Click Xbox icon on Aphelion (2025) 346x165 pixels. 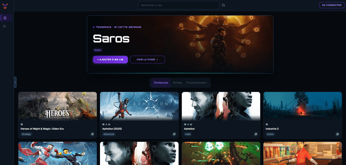tap(109, 124)
